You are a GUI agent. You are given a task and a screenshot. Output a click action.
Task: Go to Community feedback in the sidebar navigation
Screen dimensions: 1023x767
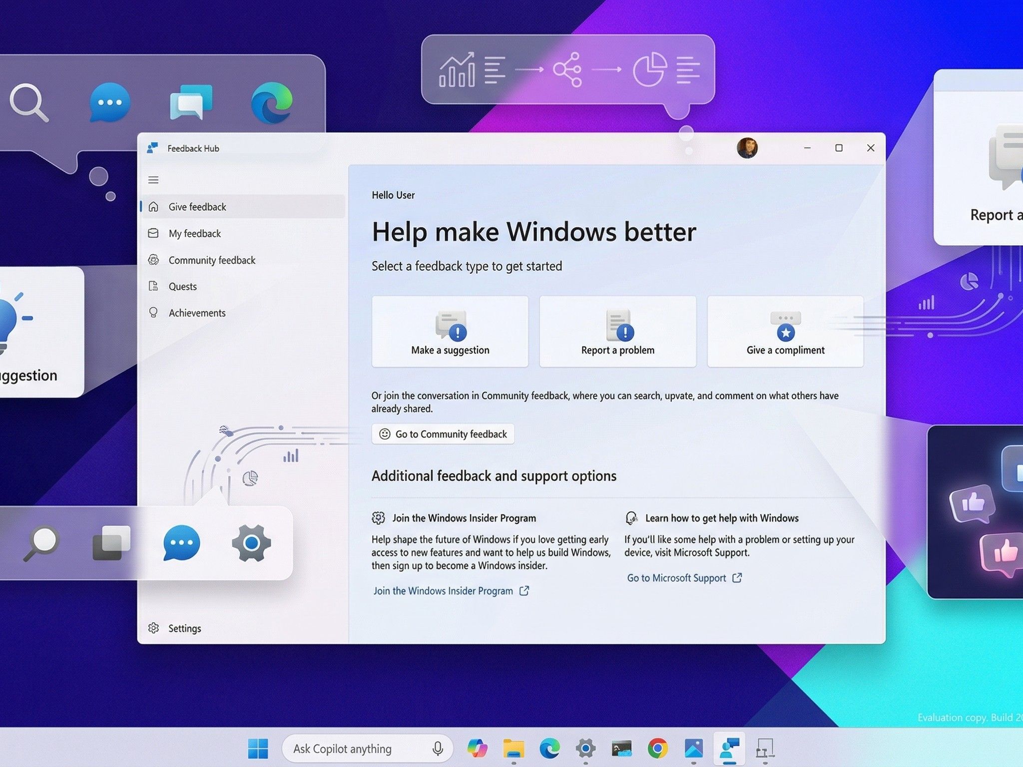243,260
